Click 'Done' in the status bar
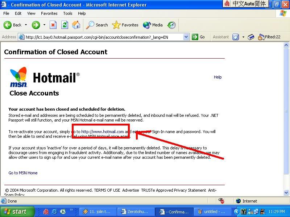The image size is (290, 217). click(x=12, y=201)
